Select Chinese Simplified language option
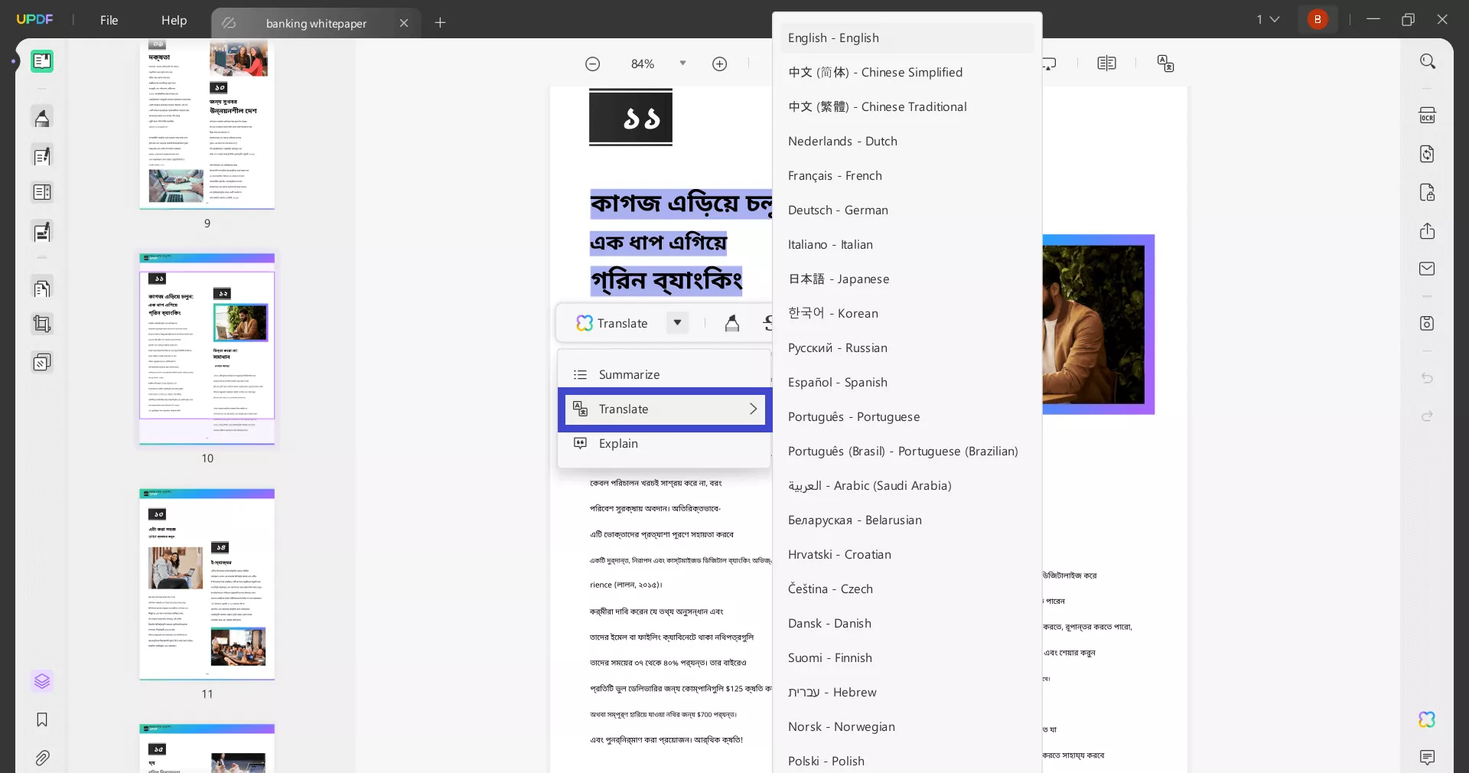Image resolution: width=1469 pixels, height=773 pixels. click(907, 72)
